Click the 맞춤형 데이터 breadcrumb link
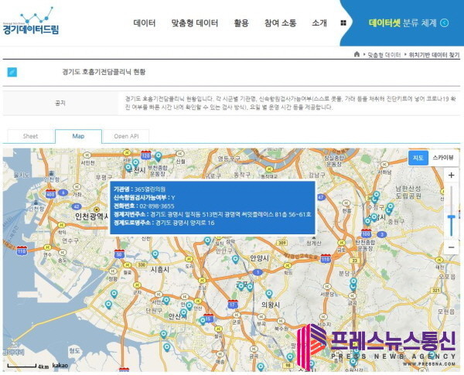Viewport: 464px width, 375px height. (384, 55)
